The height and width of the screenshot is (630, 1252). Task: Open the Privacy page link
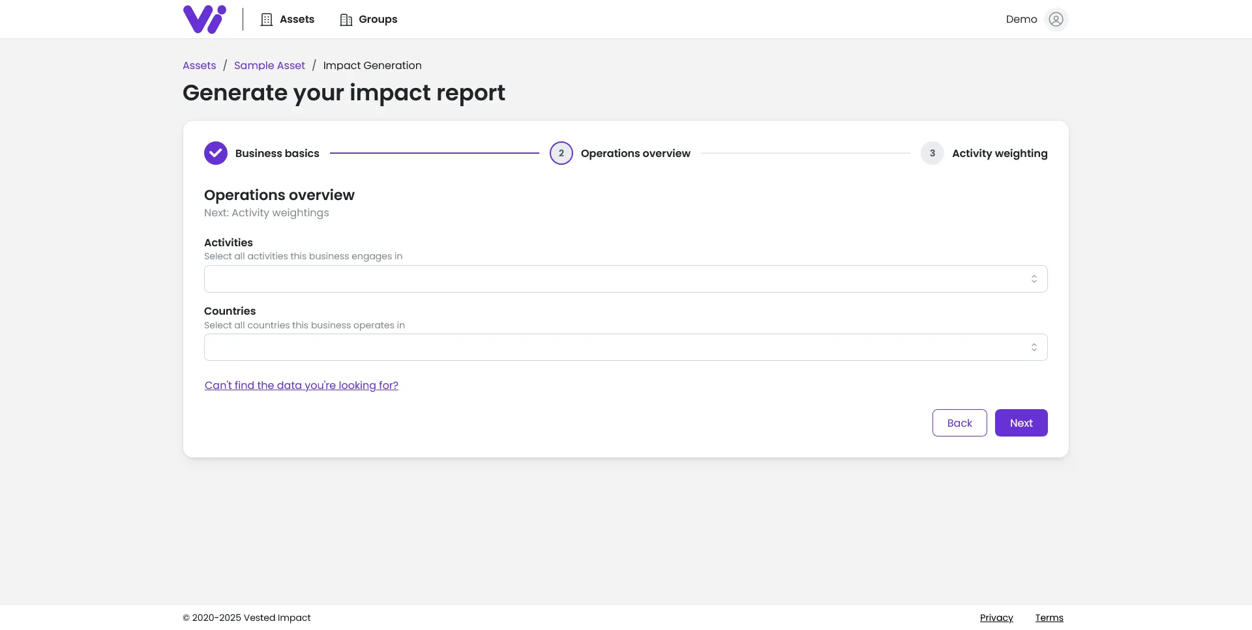coord(996,618)
